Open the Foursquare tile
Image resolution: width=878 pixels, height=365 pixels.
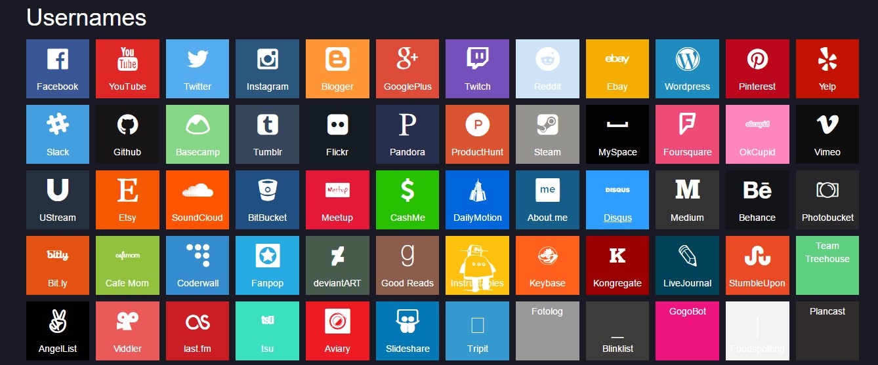click(687, 134)
